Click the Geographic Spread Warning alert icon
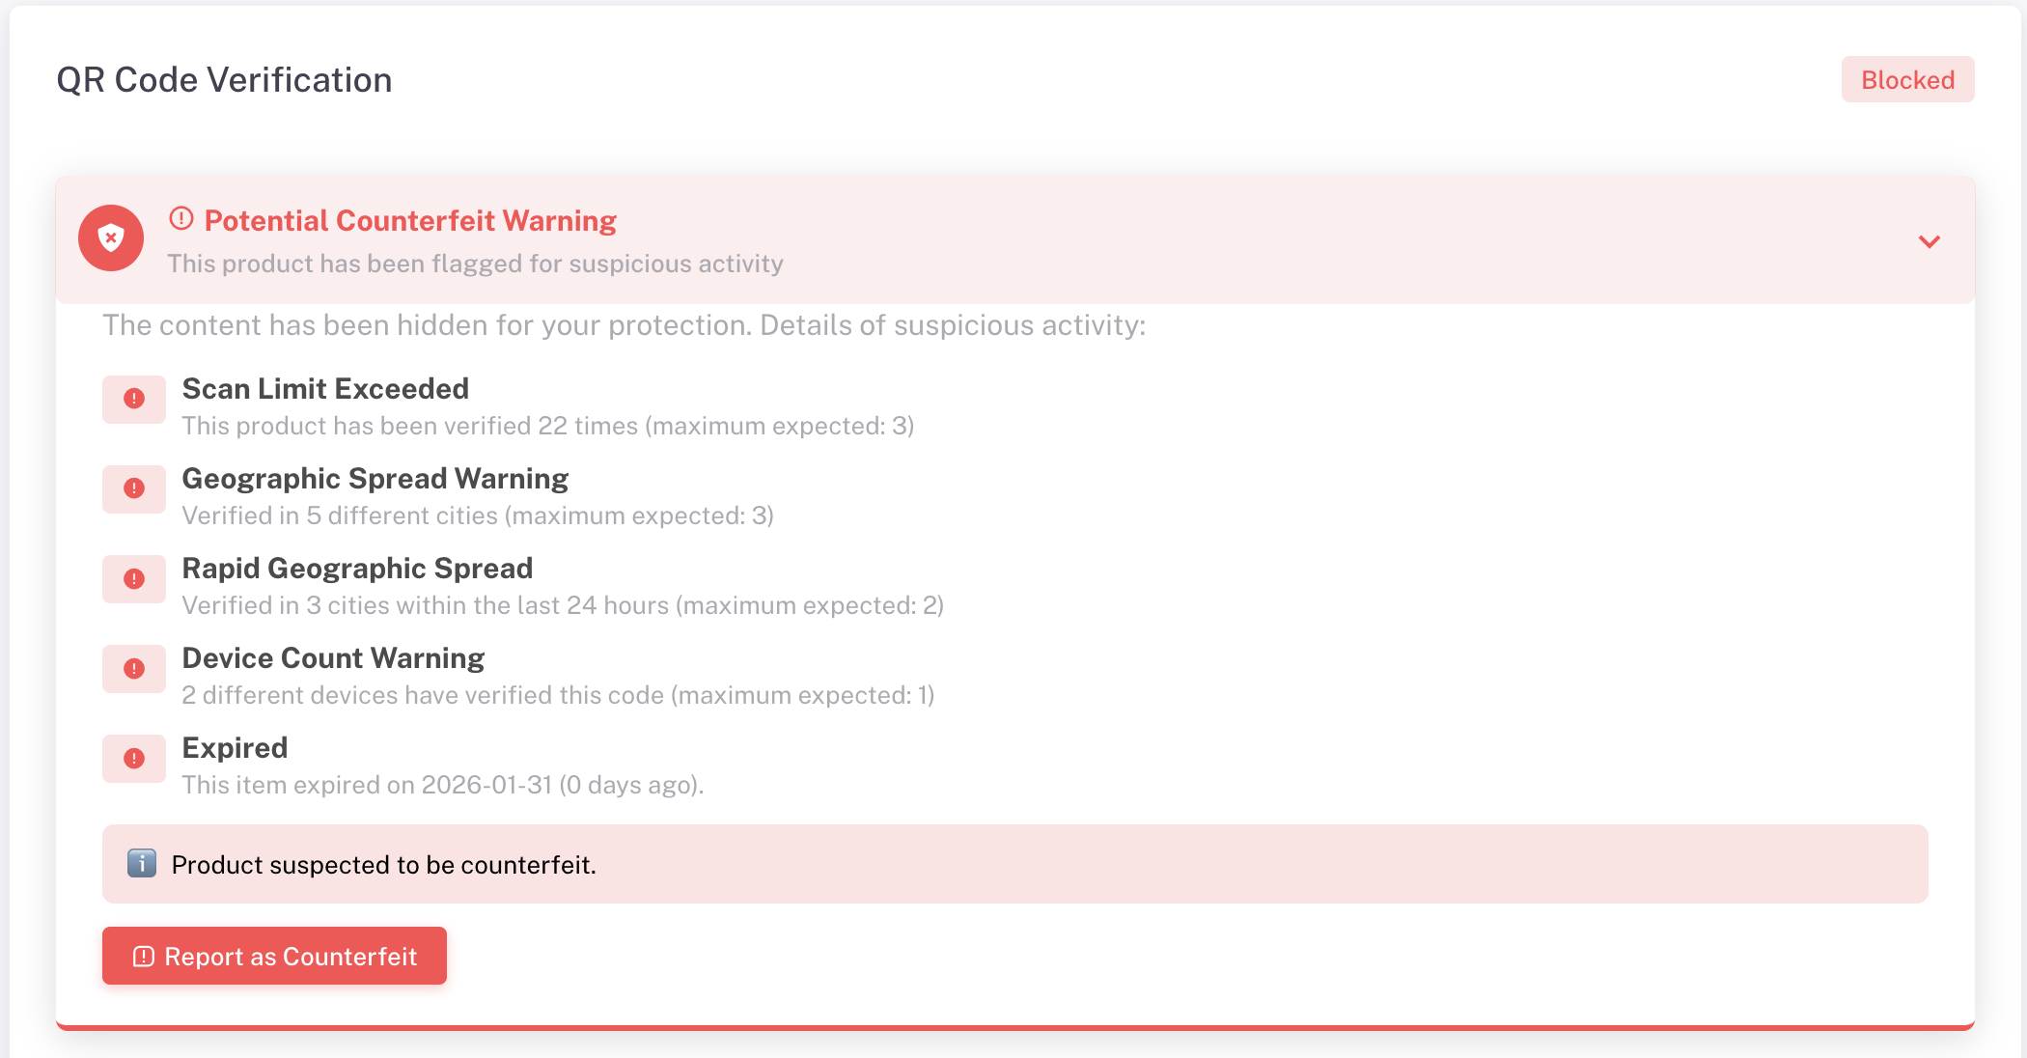2027x1058 pixels. [134, 488]
